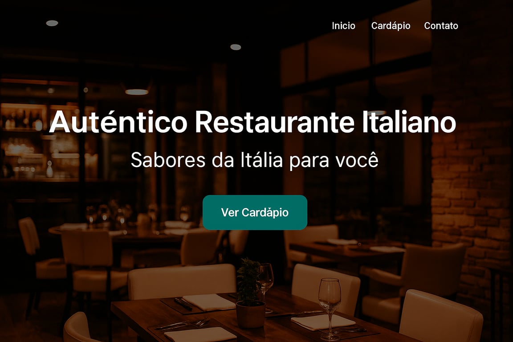The width and height of the screenshot is (513, 342).
Task: Click the empty wine glass on the front table's right side
Action: [330, 309]
